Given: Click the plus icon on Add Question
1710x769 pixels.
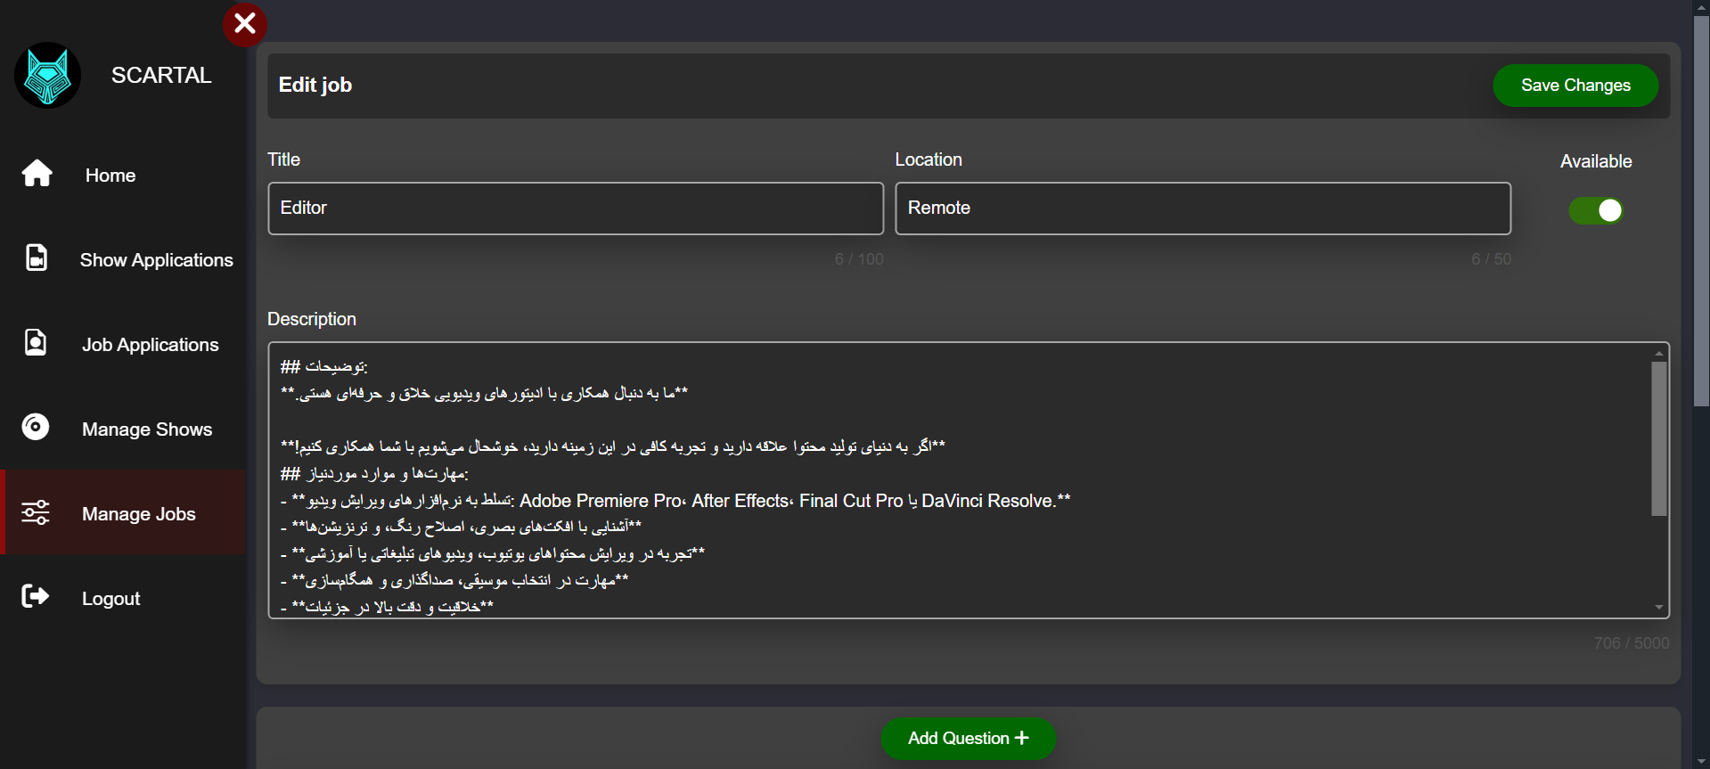Looking at the screenshot, I should click(1022, 738).
